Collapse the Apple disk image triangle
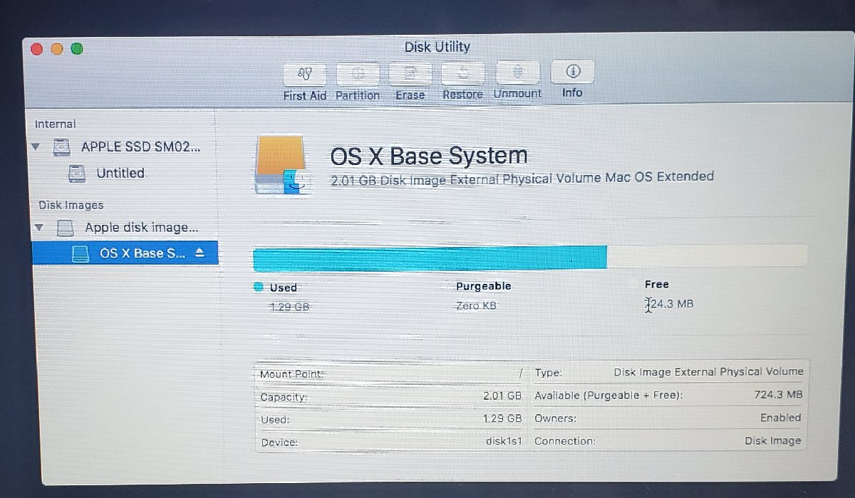Image resolution: width=855 pixels, height=498 pixels. point(39,228)
